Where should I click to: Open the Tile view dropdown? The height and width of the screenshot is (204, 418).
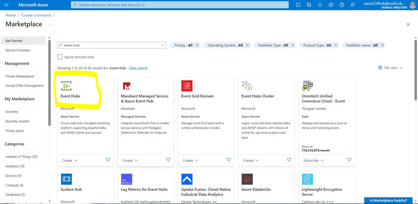point(391,68)
